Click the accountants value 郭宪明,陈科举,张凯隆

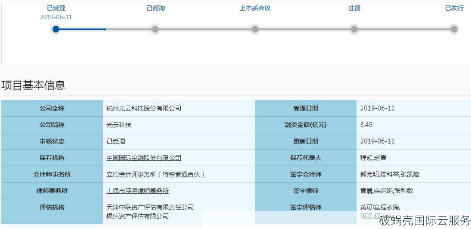click(390, 174)
